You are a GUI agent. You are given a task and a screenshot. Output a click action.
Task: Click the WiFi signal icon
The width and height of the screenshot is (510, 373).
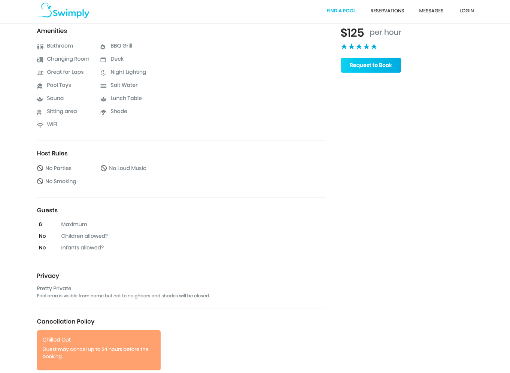[40, 125]
